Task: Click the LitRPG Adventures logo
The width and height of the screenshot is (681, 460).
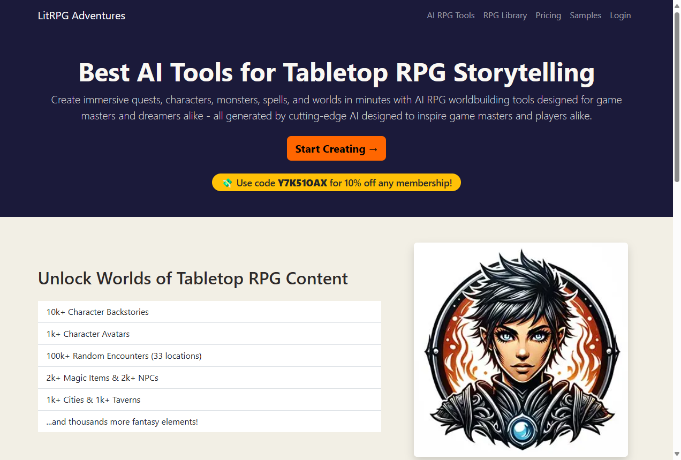Action: click(x=81, y=16)
